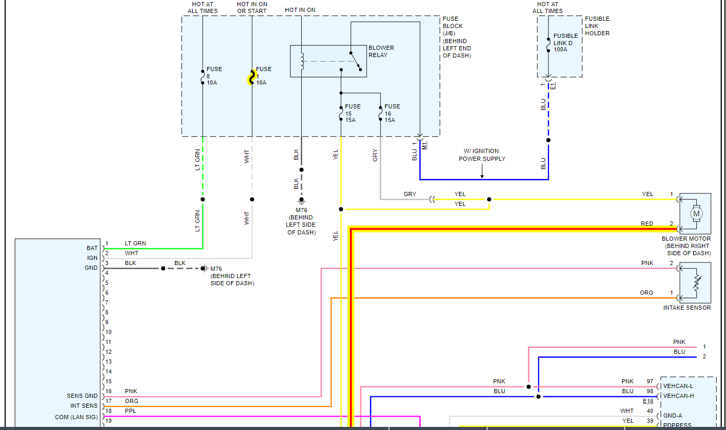
Task: Click the M76 ground symbol under the fuse block
Action: coord(301,201)
